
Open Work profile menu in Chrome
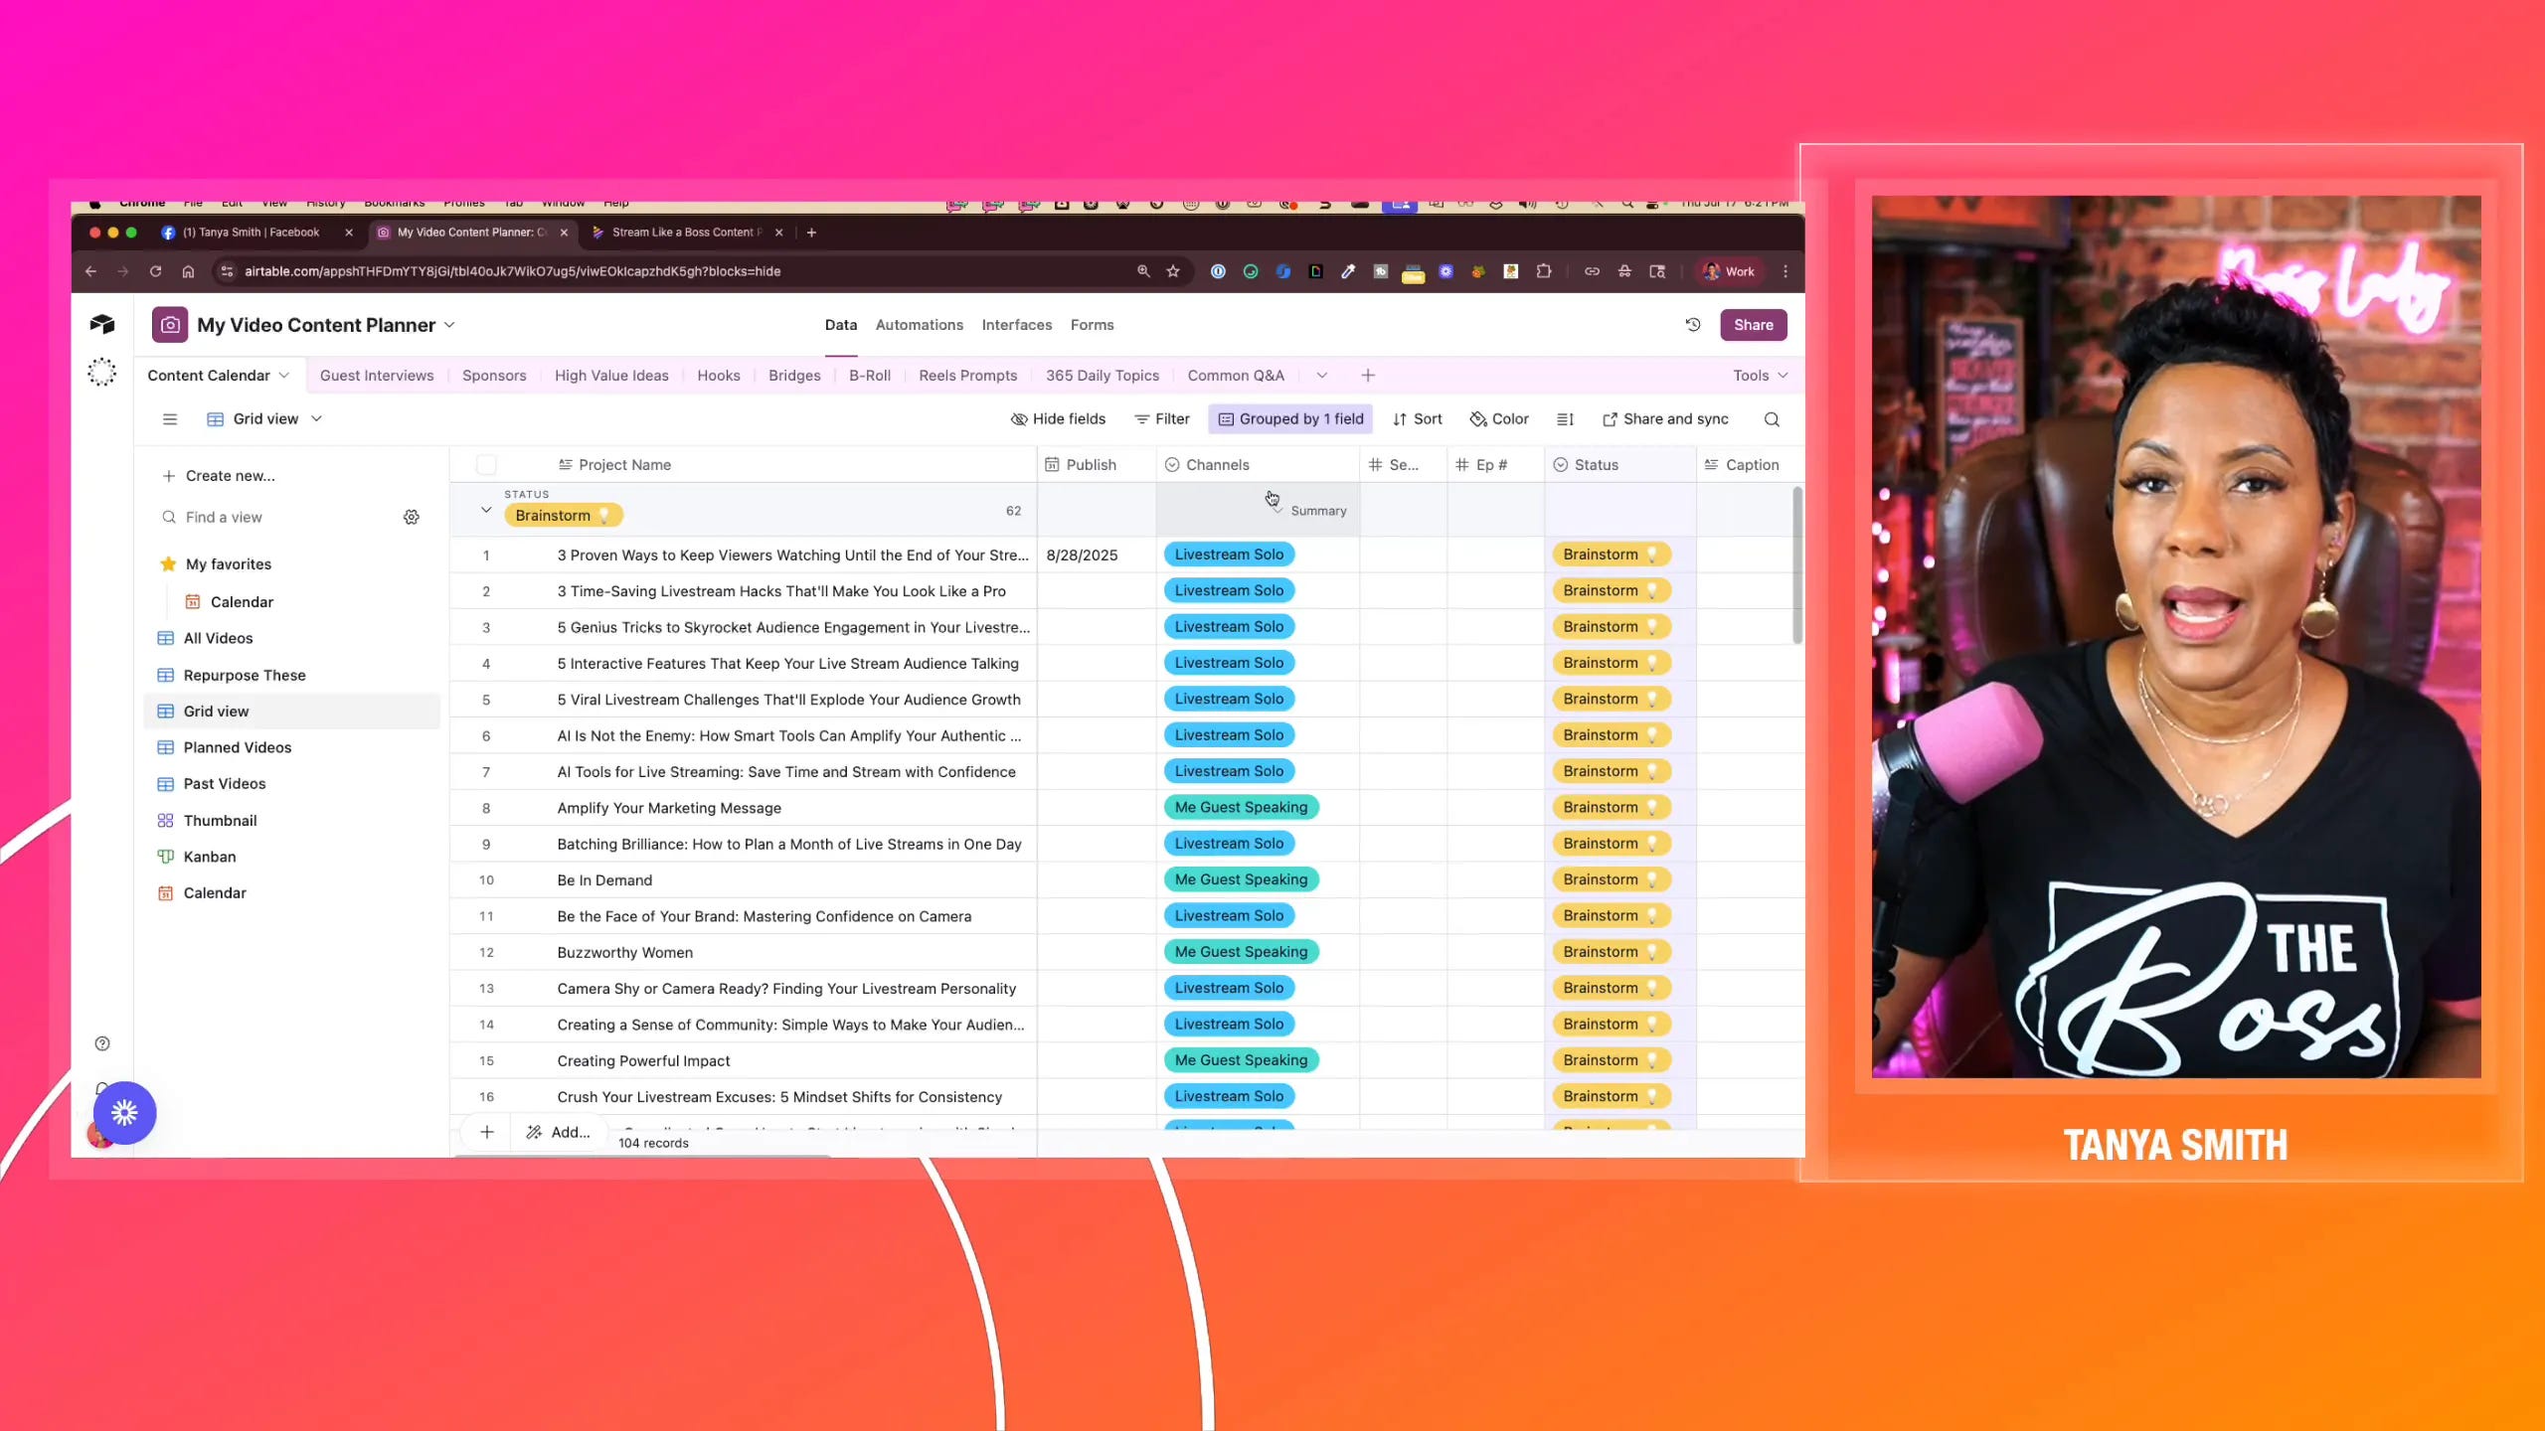coord(1729,271)
